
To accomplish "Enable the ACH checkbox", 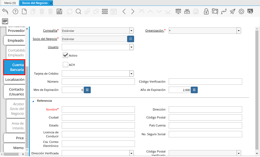I will [x=65, y=65].
